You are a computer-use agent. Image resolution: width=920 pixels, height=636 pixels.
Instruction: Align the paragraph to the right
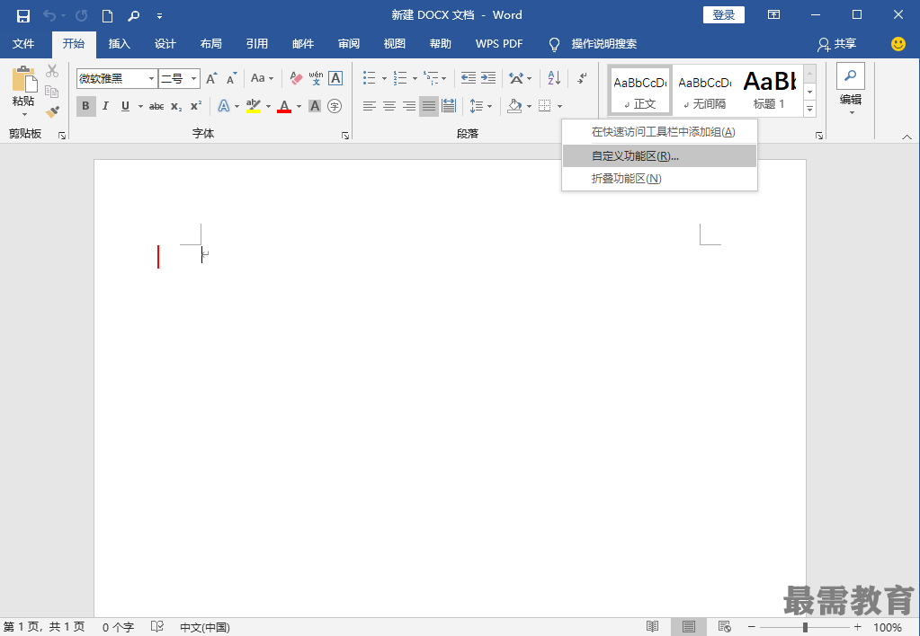point(409,106)
